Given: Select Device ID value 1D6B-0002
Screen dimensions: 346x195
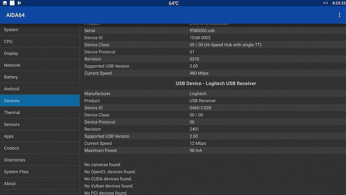Looking at the screenshot, I should [x=200, y=38].
